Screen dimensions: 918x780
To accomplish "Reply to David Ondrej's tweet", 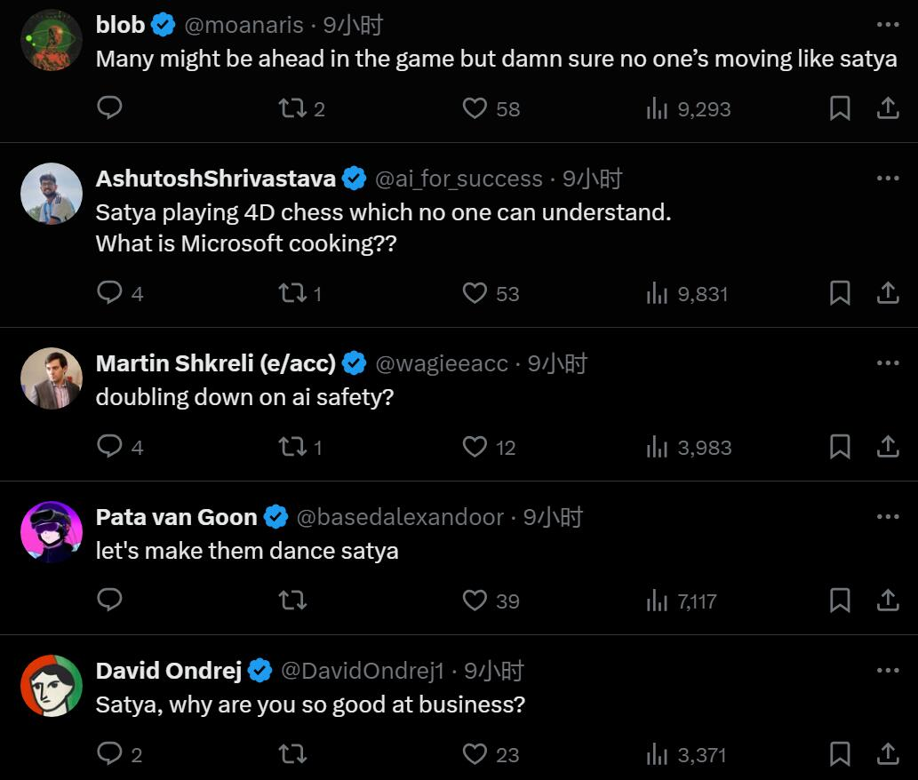I will (x=119, y=754).
